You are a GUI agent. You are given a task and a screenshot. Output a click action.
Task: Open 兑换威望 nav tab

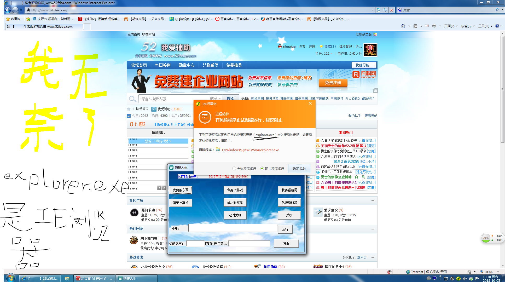click(210, 65)
